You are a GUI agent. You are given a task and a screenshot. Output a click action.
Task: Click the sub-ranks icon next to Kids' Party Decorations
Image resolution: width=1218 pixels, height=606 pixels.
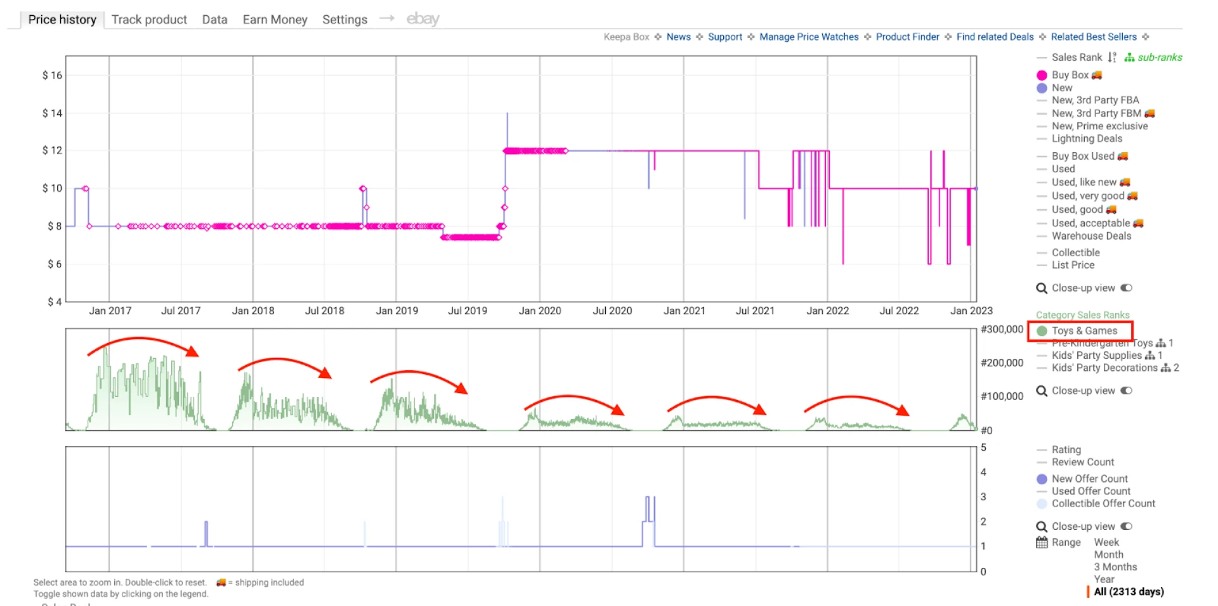1166,368
